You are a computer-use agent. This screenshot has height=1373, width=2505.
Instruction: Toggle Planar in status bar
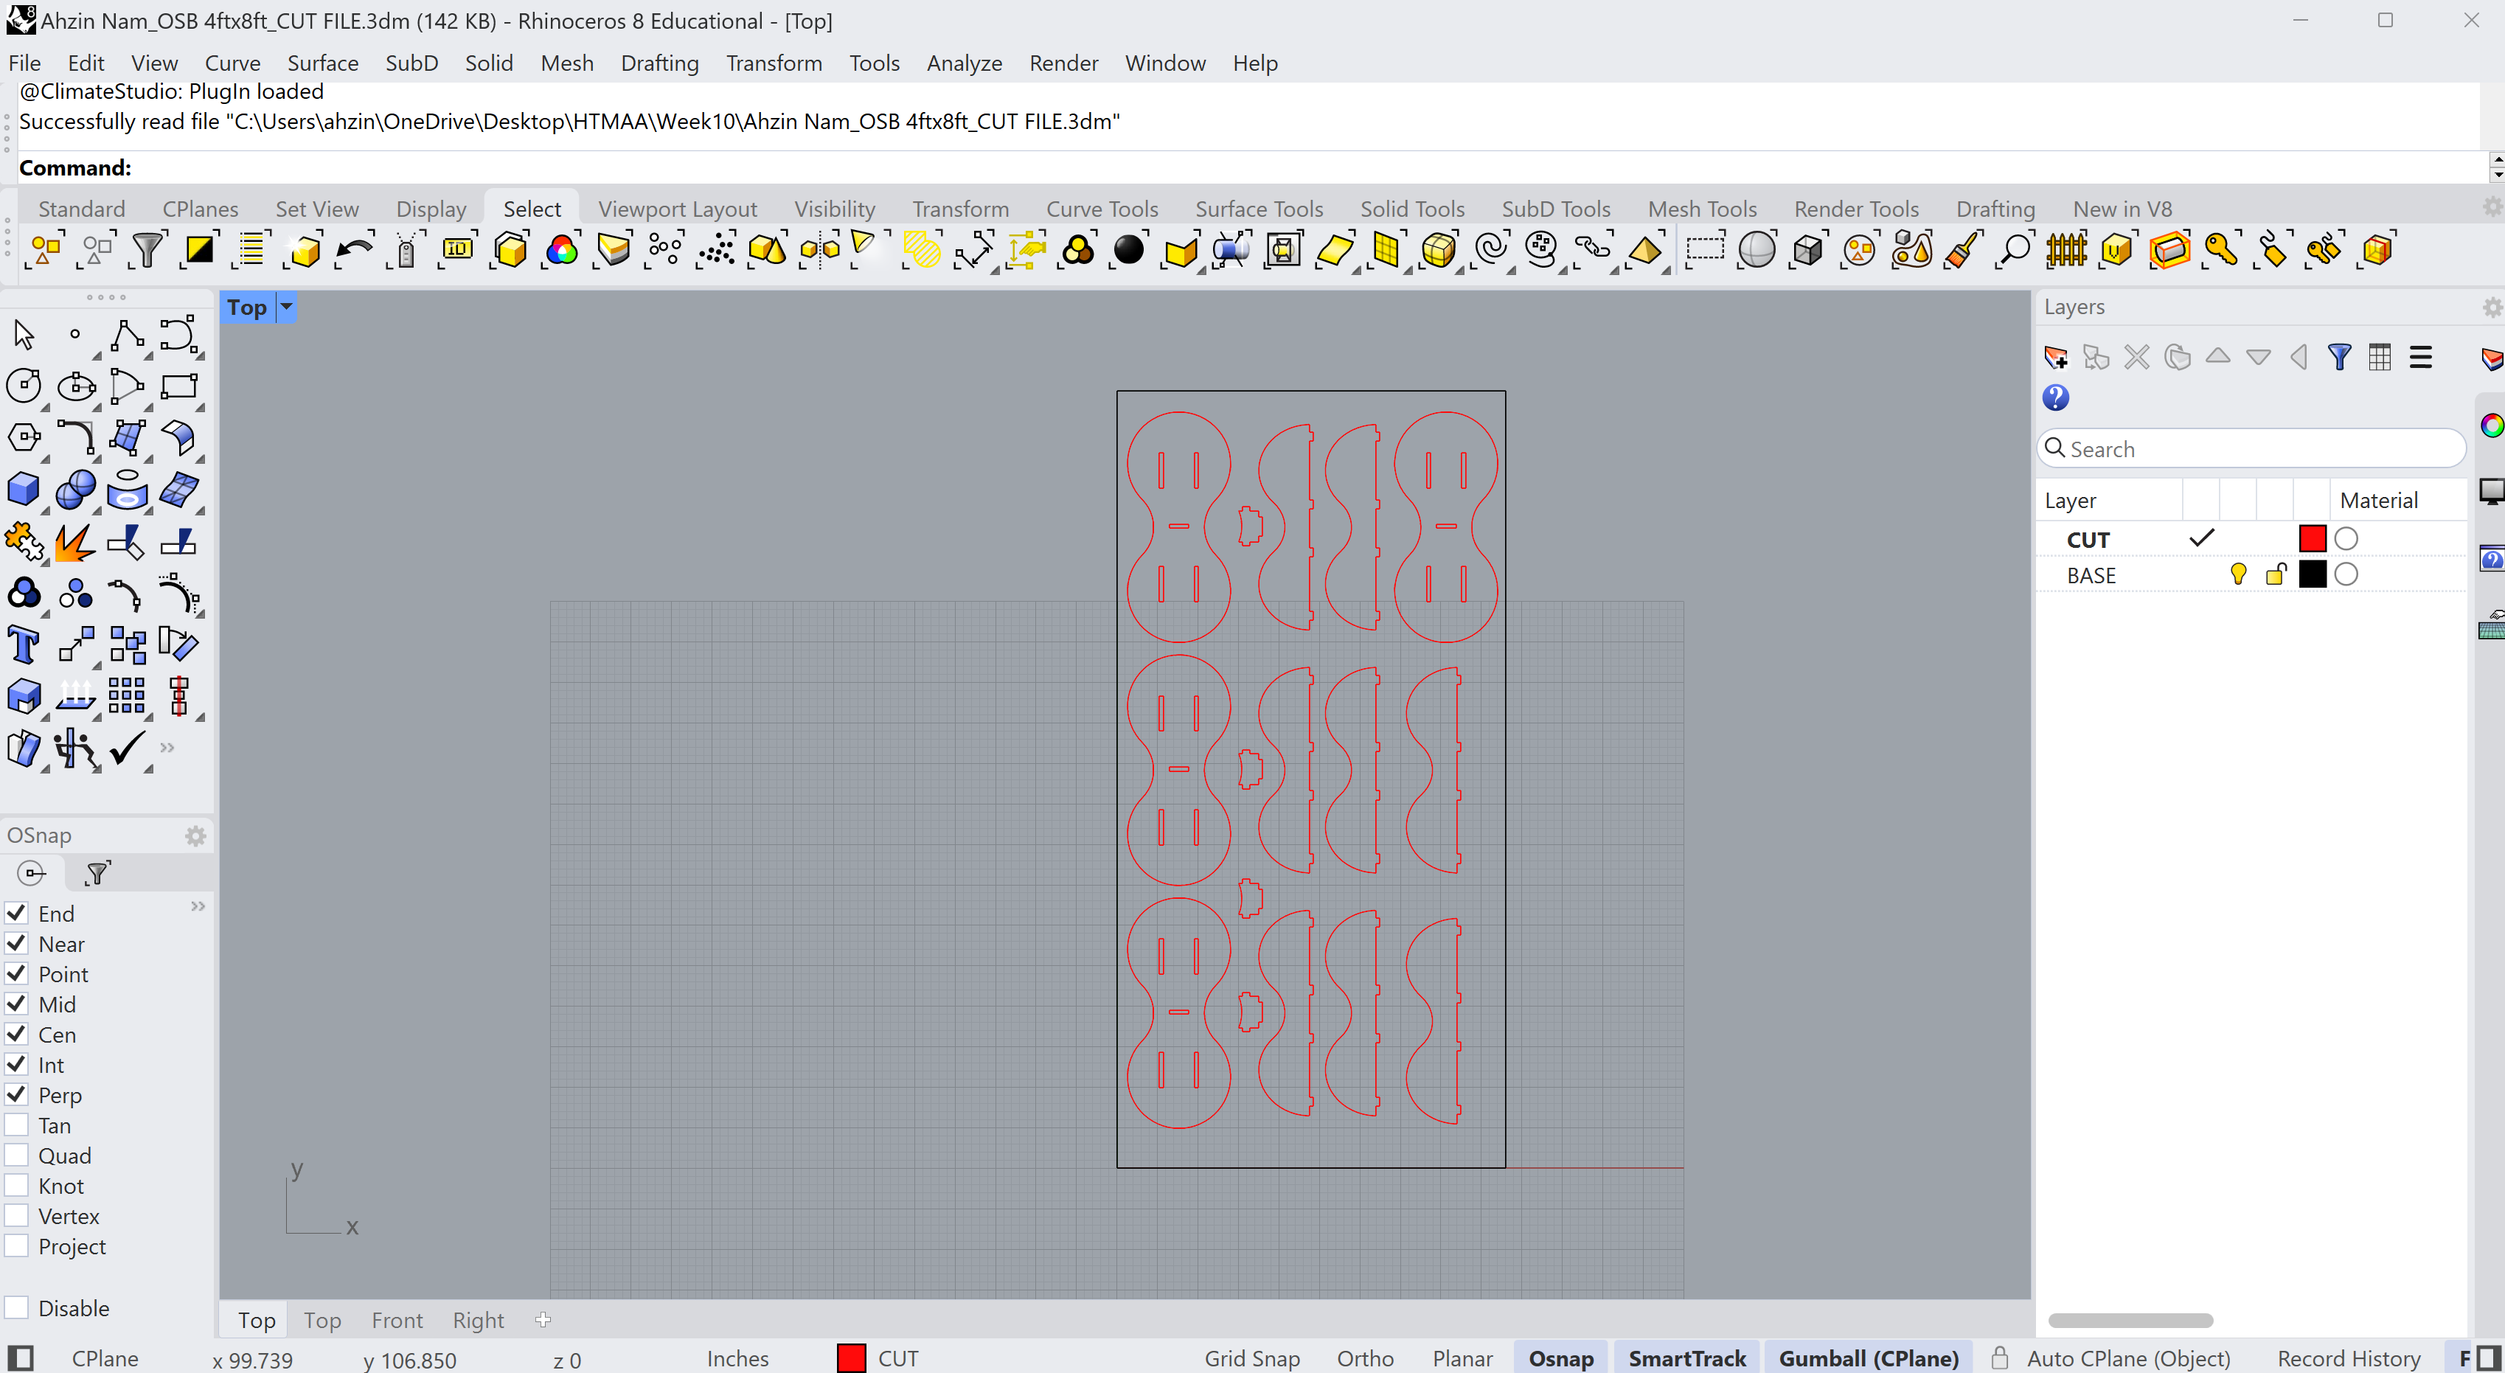pos(1462,1358)
